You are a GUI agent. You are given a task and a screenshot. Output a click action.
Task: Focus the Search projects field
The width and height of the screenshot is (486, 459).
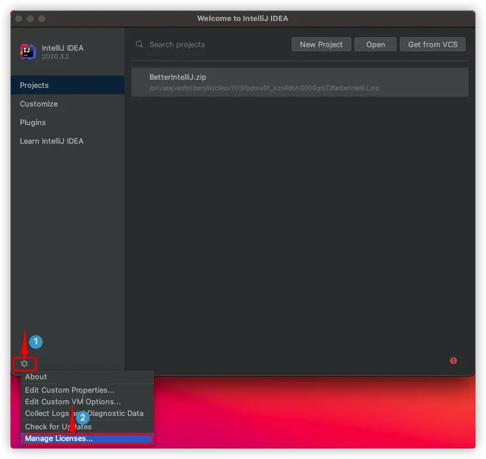coord(211,44)
